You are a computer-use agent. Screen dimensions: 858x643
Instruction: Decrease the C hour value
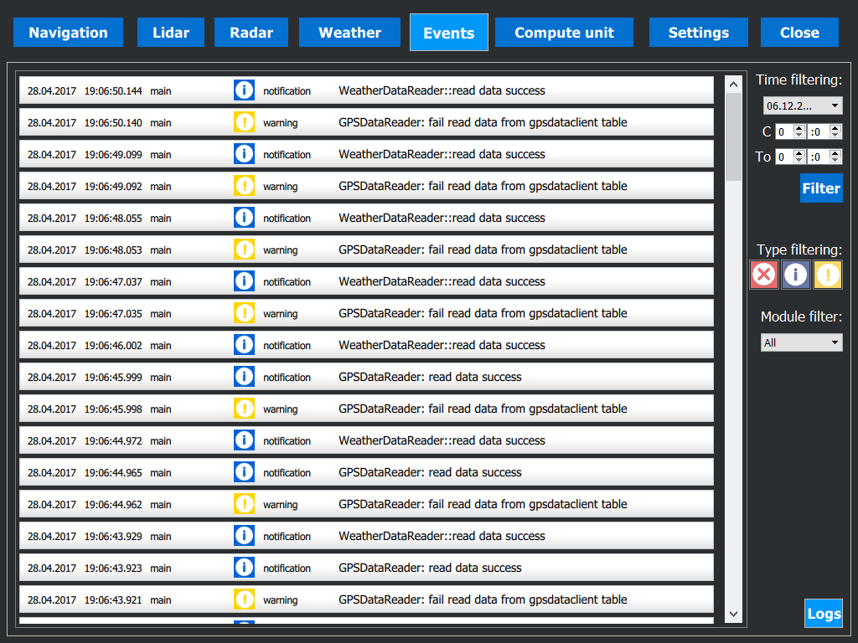(x=799, y=135)
